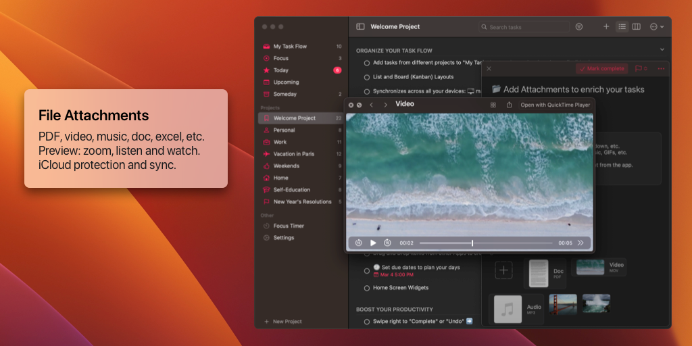
Task: Click the video progress slider
Action: pos(486,243)
